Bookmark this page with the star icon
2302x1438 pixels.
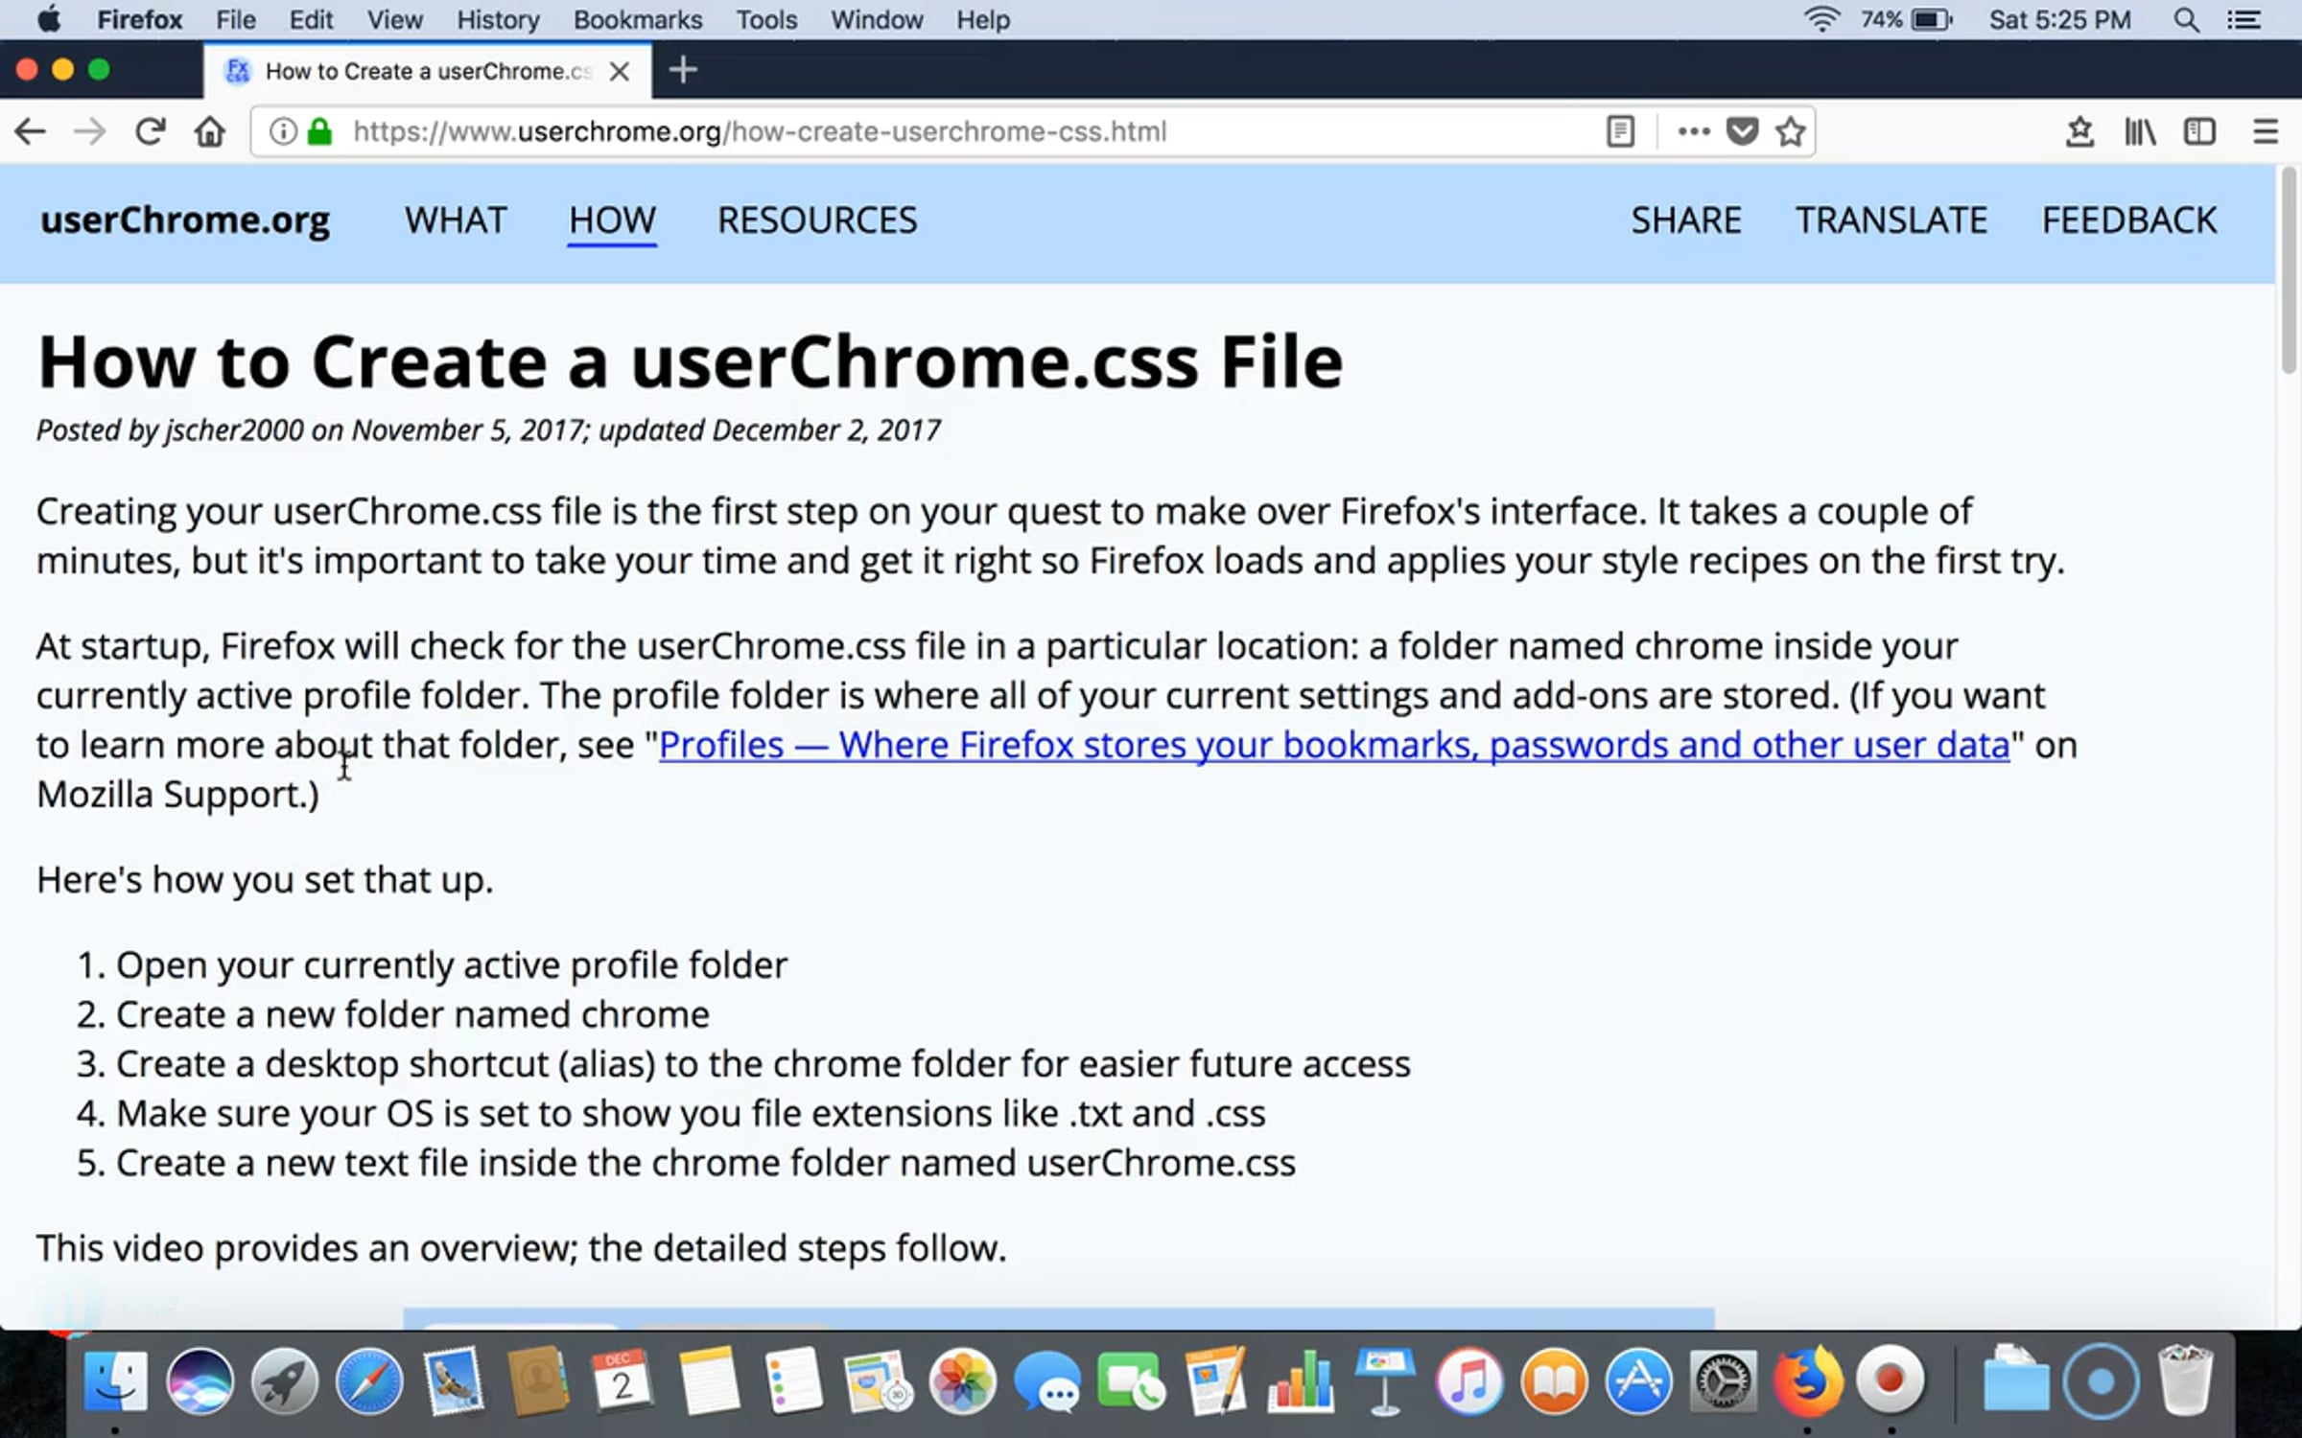pyautogui.click(x=1791, y=131)
